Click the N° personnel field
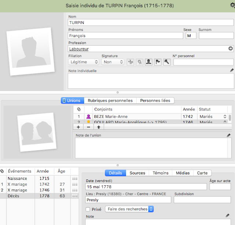The image size is (235, 225). pyautogui.click(x=203, y=62)
